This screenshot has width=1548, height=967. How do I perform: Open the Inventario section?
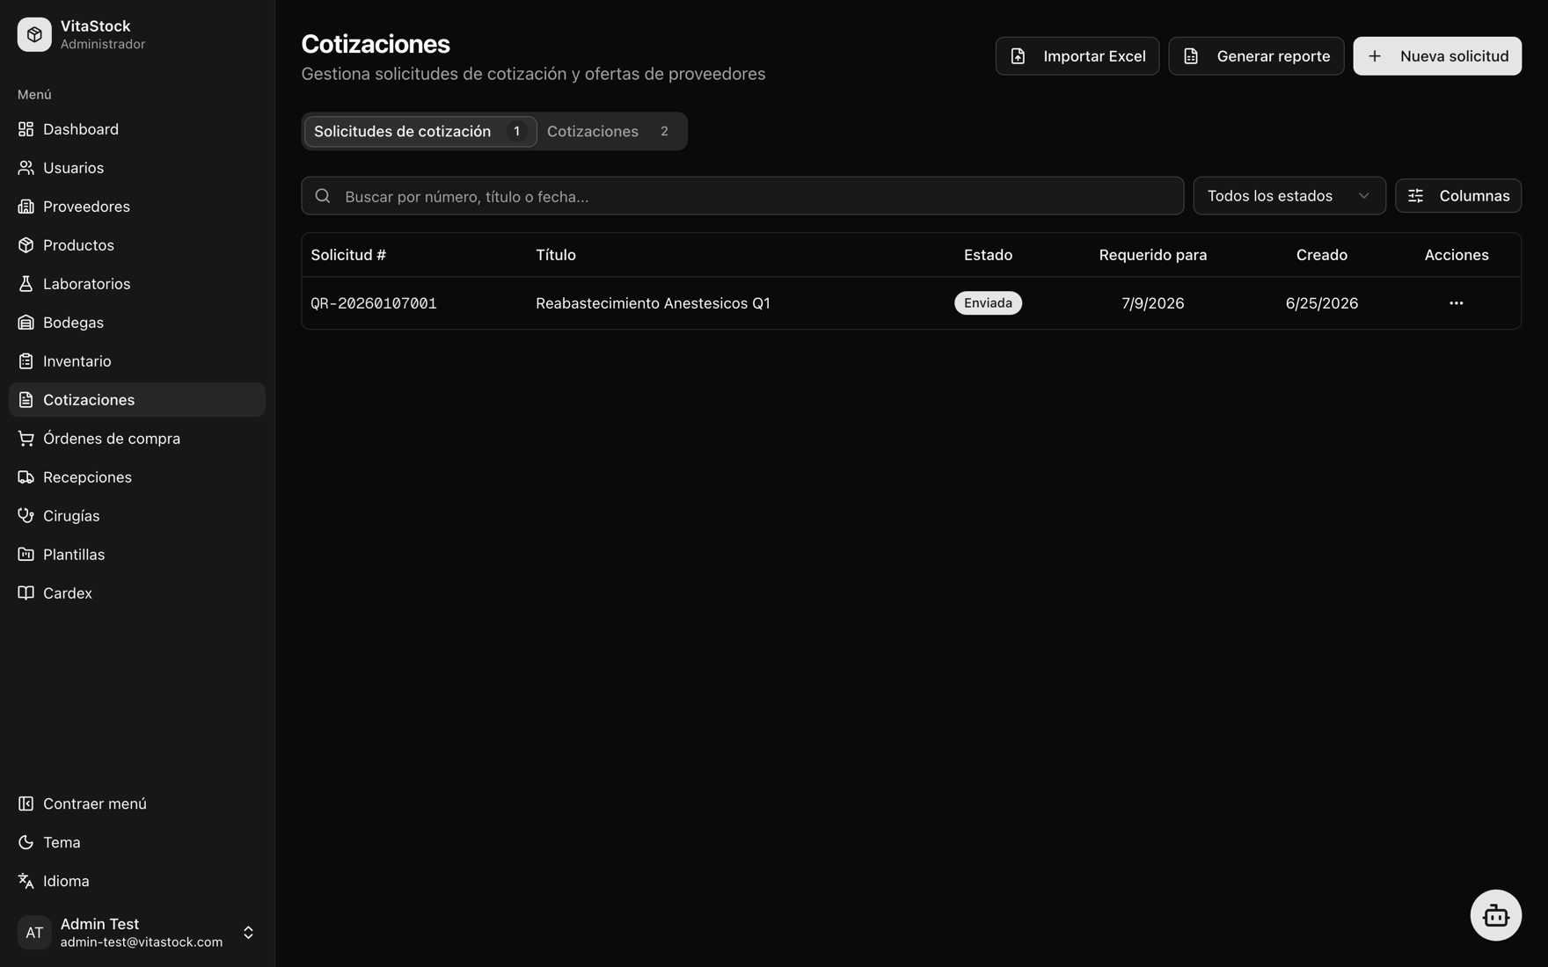[x=137, y=361]
